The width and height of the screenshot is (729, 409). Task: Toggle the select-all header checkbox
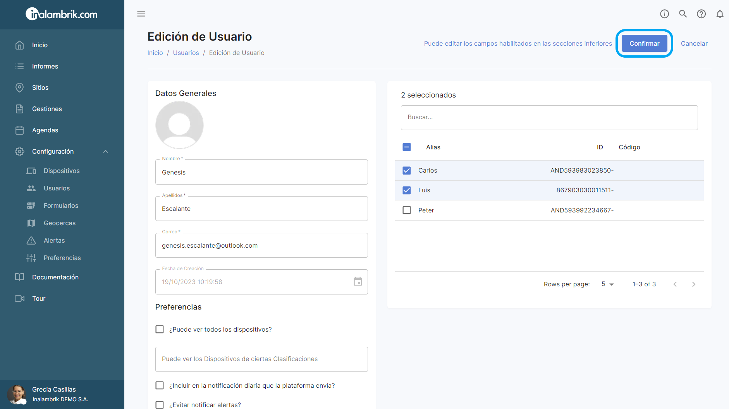coord(407,147)
